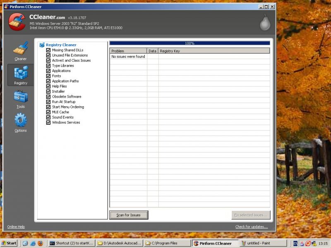Click the 100% scan progress bar
331x248 pixels.
[189, 43]
